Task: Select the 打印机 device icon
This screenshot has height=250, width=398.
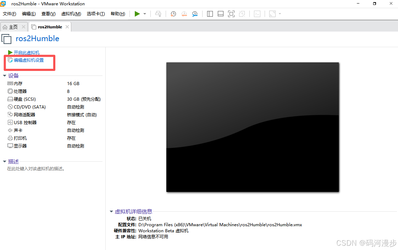Action: (x=10, y=138)
